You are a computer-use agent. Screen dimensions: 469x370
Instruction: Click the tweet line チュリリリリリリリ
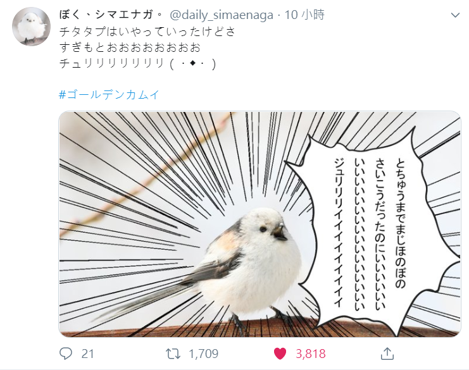click(112, 64)
